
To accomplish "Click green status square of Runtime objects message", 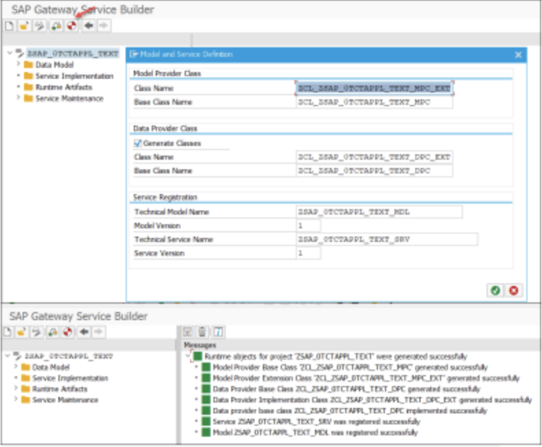I will (x=198, y=356).
